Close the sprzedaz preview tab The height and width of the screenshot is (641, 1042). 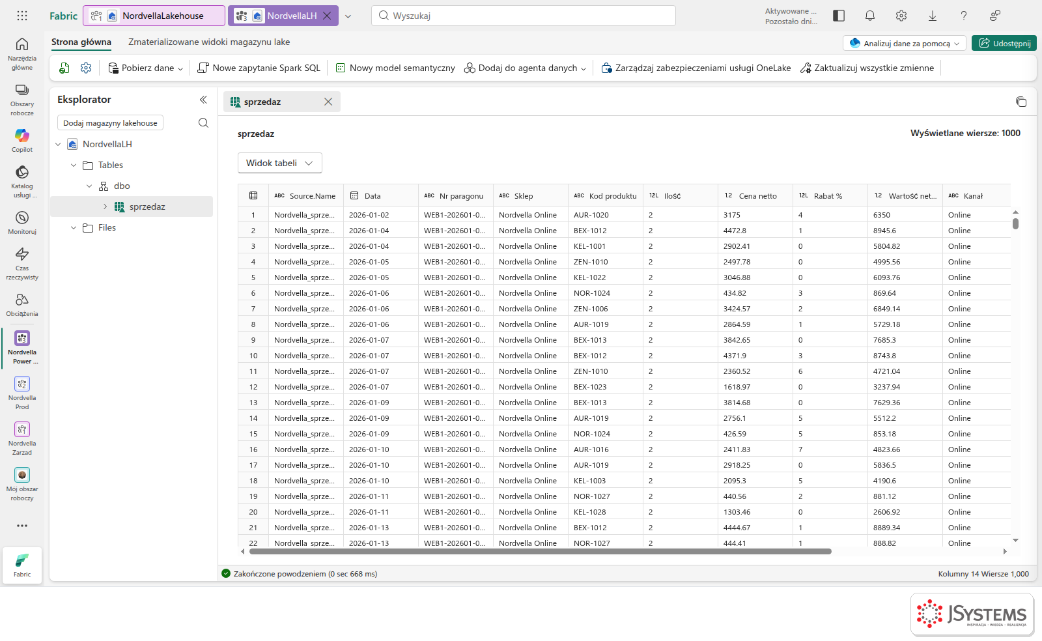point(328,102)
